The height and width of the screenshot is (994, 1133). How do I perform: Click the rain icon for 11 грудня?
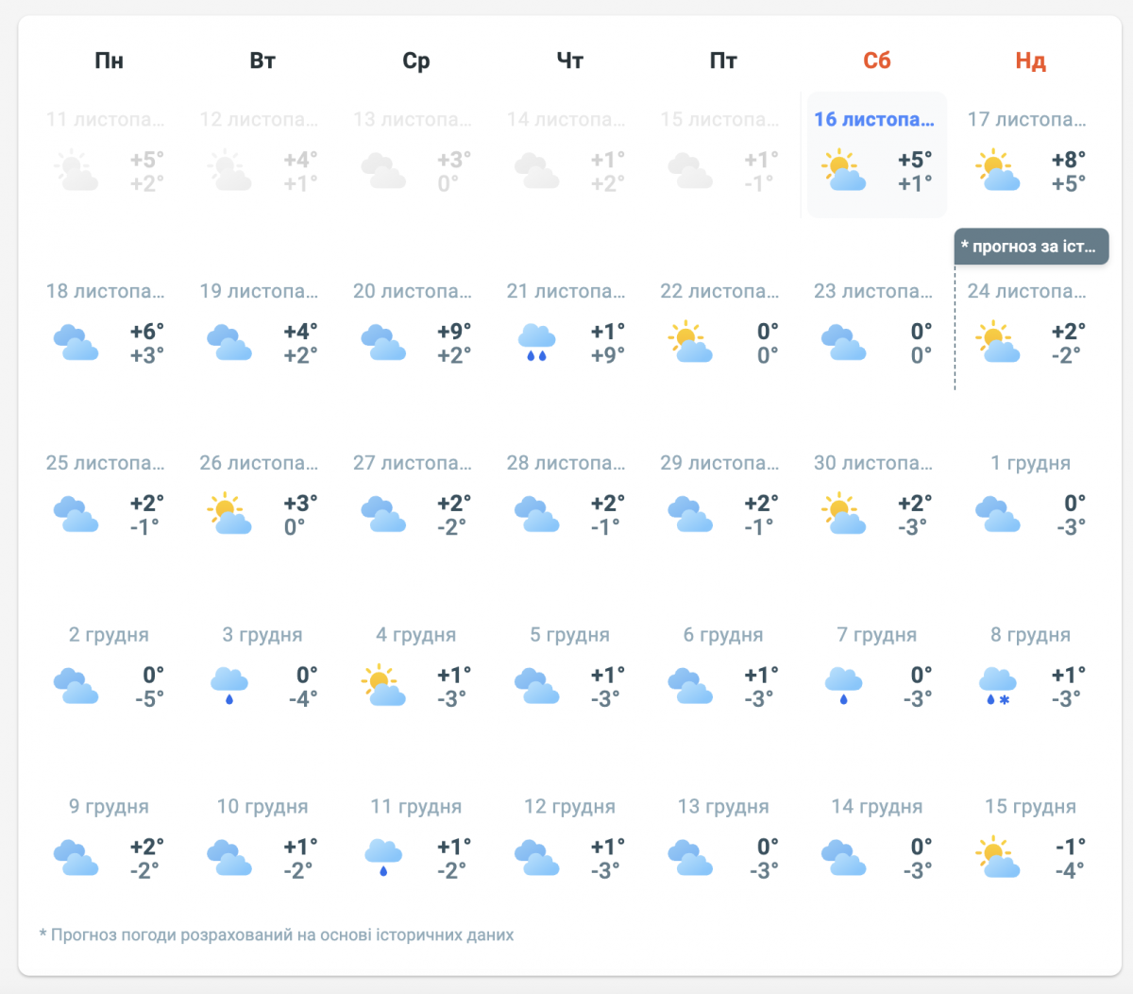click(383, 859)
